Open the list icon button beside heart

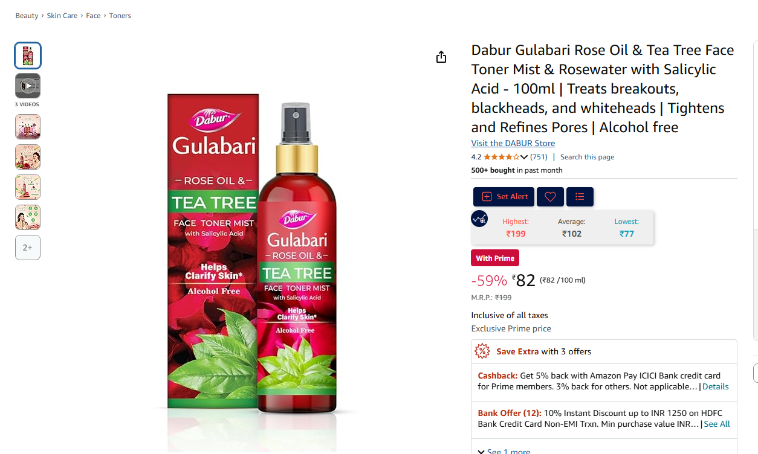(580, 197)
